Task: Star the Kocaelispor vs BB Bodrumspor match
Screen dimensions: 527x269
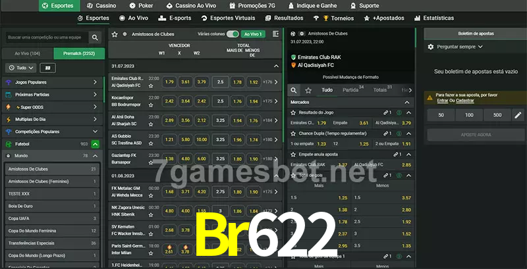Action: click(x=151, y=105)
